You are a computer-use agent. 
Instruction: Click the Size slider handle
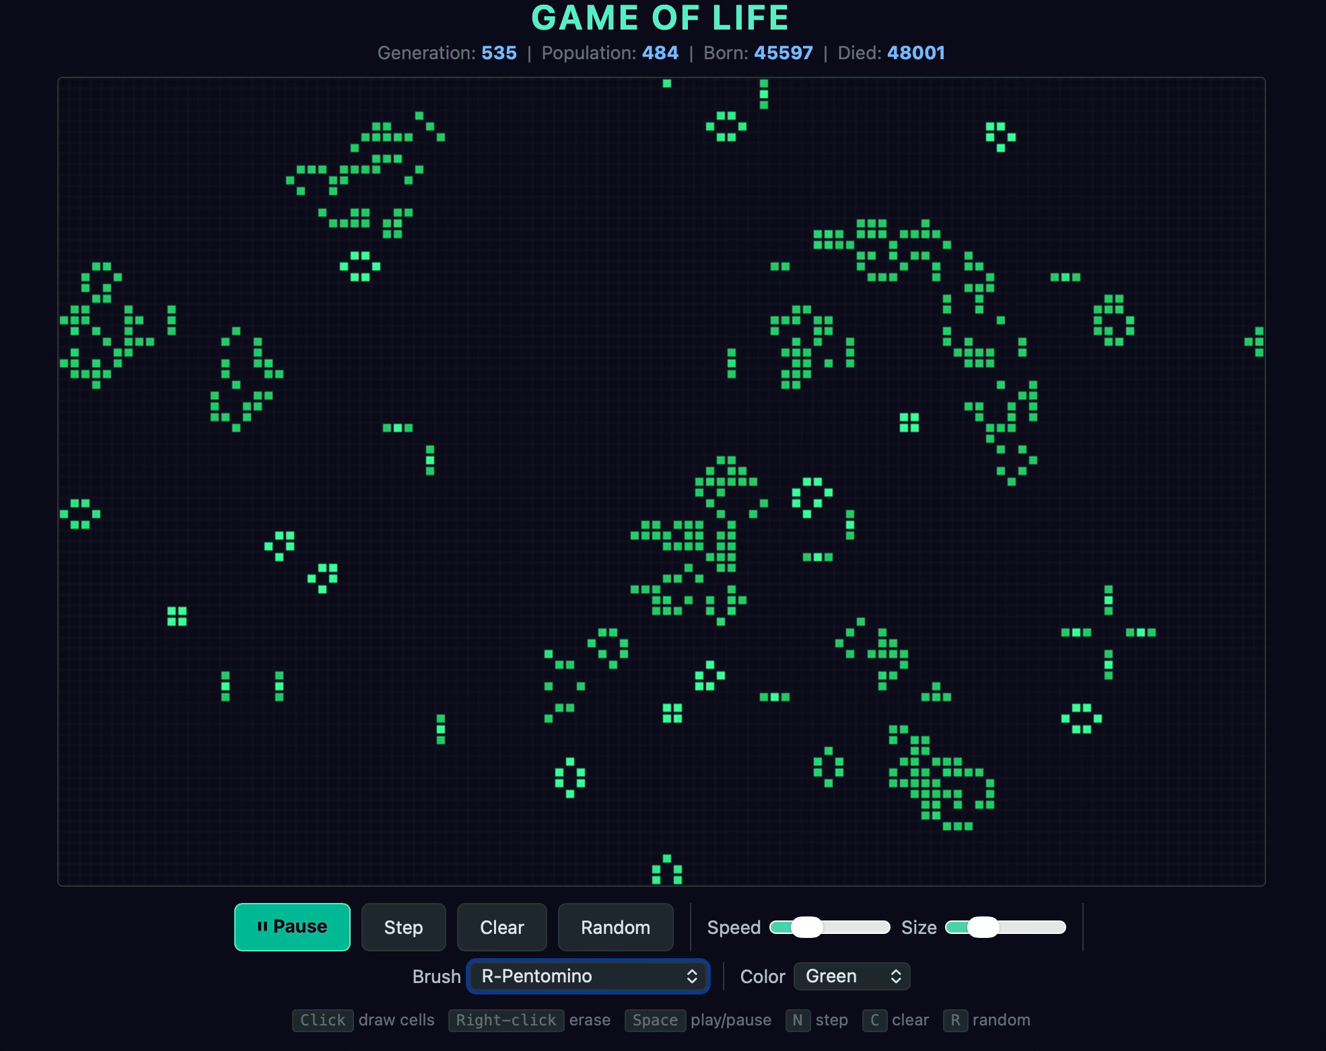(983, 927)
